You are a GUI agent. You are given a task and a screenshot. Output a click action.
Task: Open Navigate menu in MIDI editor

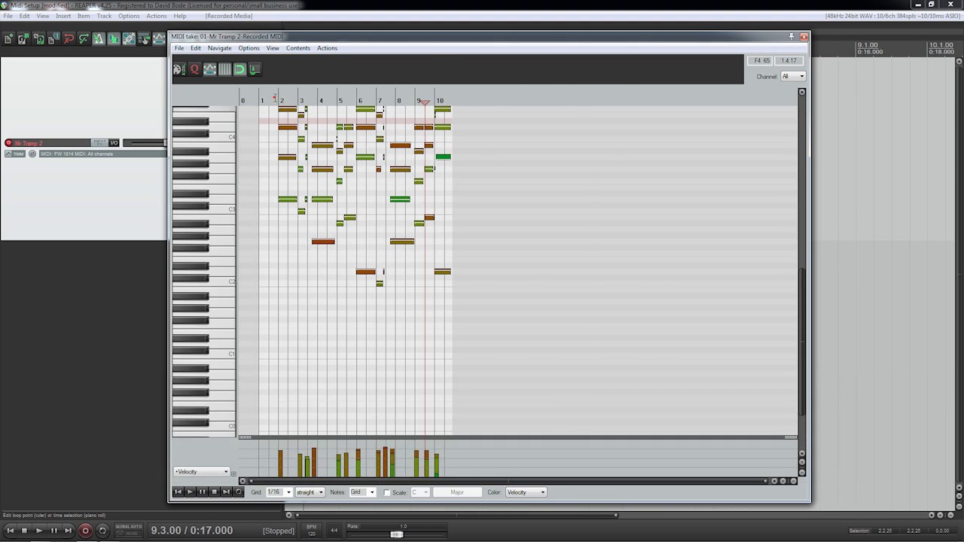(x=219, y=48)
